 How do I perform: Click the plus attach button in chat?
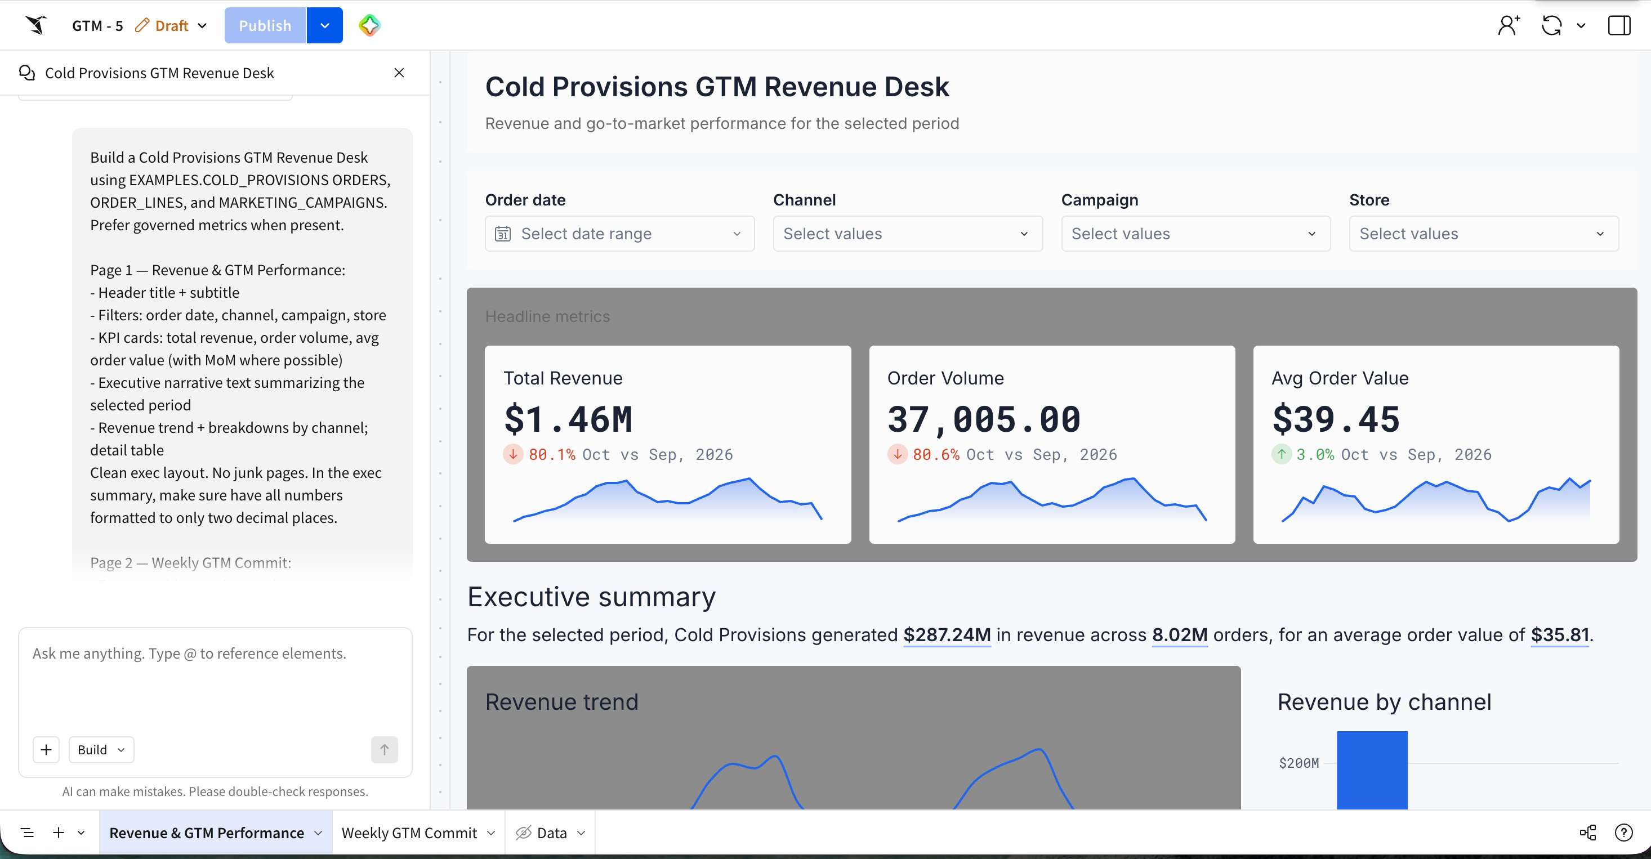46,749
